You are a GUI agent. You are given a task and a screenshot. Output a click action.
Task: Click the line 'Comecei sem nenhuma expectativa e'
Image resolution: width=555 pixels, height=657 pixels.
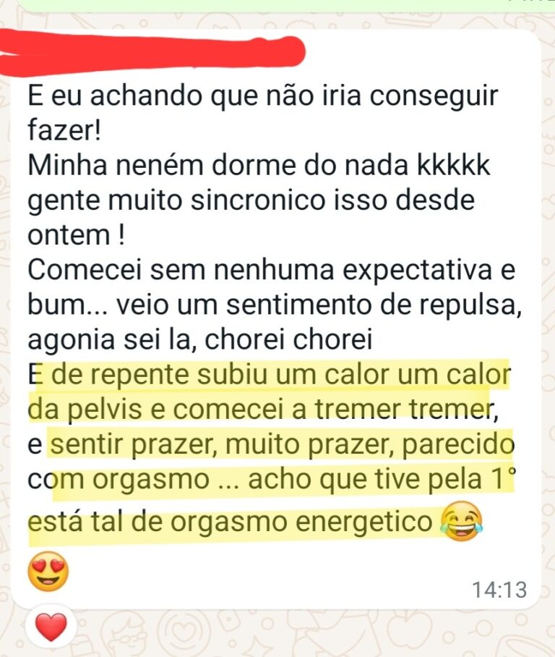[271, 270]
